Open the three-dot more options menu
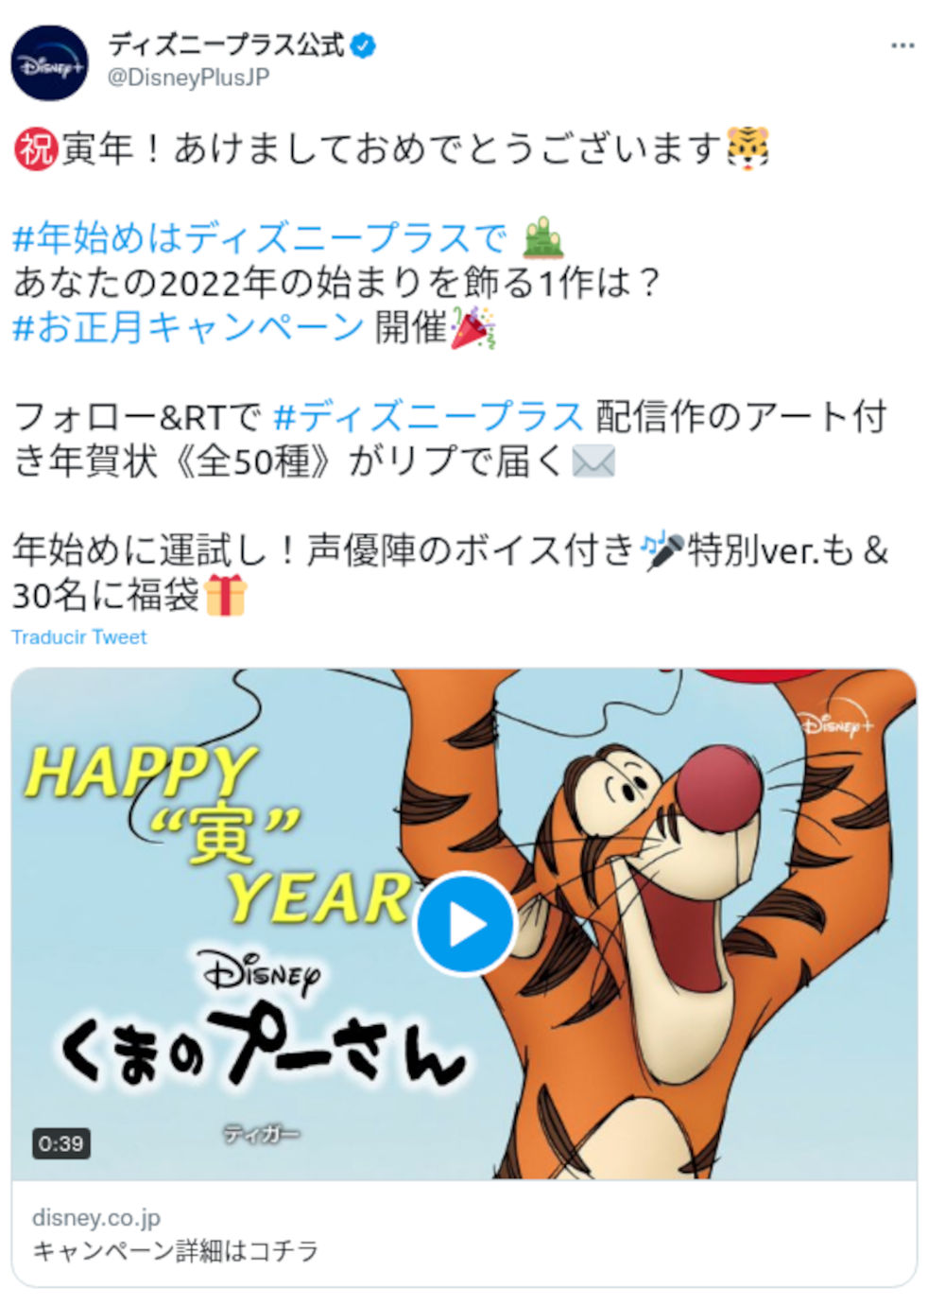Viewport: 945px width, 1306px height. pos(902,45)
